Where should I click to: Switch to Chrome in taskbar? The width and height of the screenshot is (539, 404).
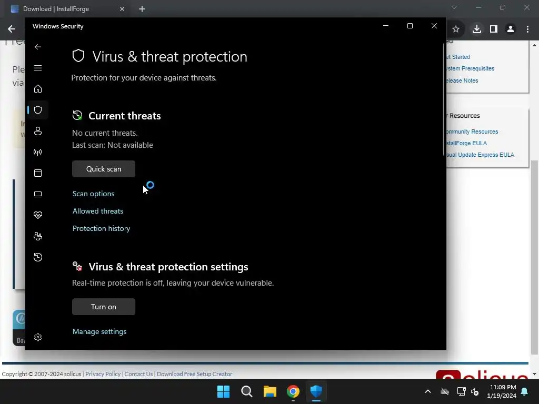point(293,391)
